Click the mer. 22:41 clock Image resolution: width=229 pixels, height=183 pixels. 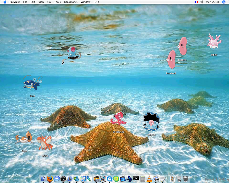coord(212,2)
